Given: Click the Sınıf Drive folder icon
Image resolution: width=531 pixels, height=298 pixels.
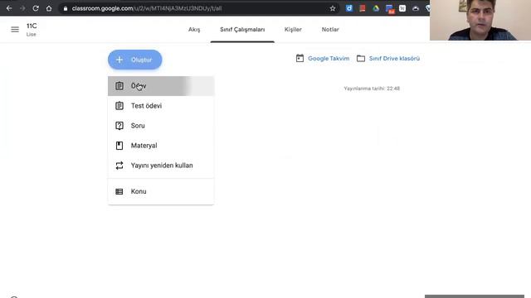Looking at the screenshot, I should coord(361,59).
